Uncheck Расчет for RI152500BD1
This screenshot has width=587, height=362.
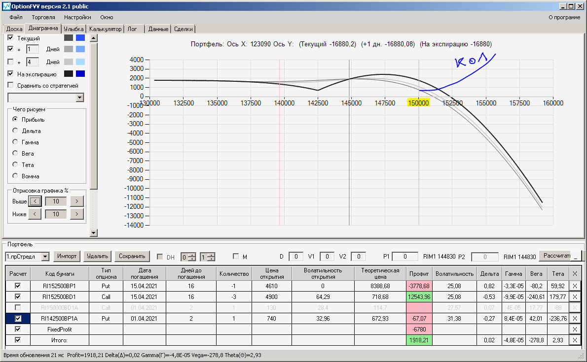18,296
